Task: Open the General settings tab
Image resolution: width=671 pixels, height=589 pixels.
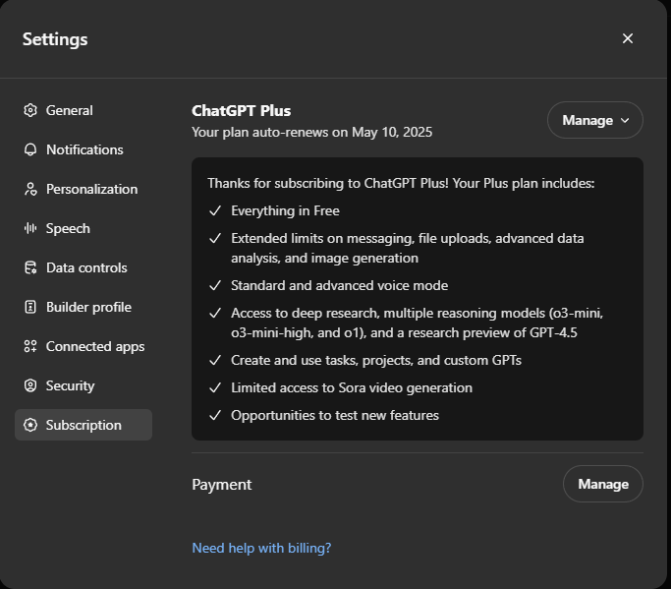Action: (x=84, y=110)
